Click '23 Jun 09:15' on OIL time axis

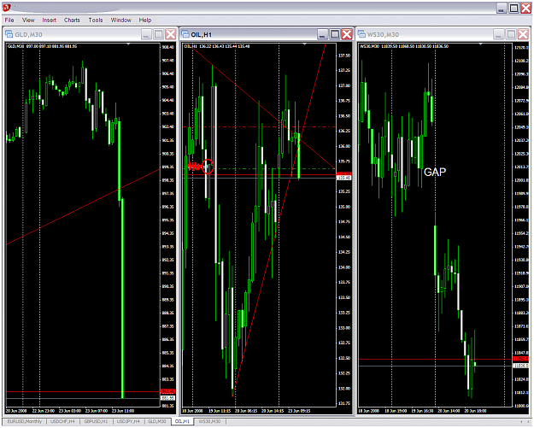(x=299, y=411)
